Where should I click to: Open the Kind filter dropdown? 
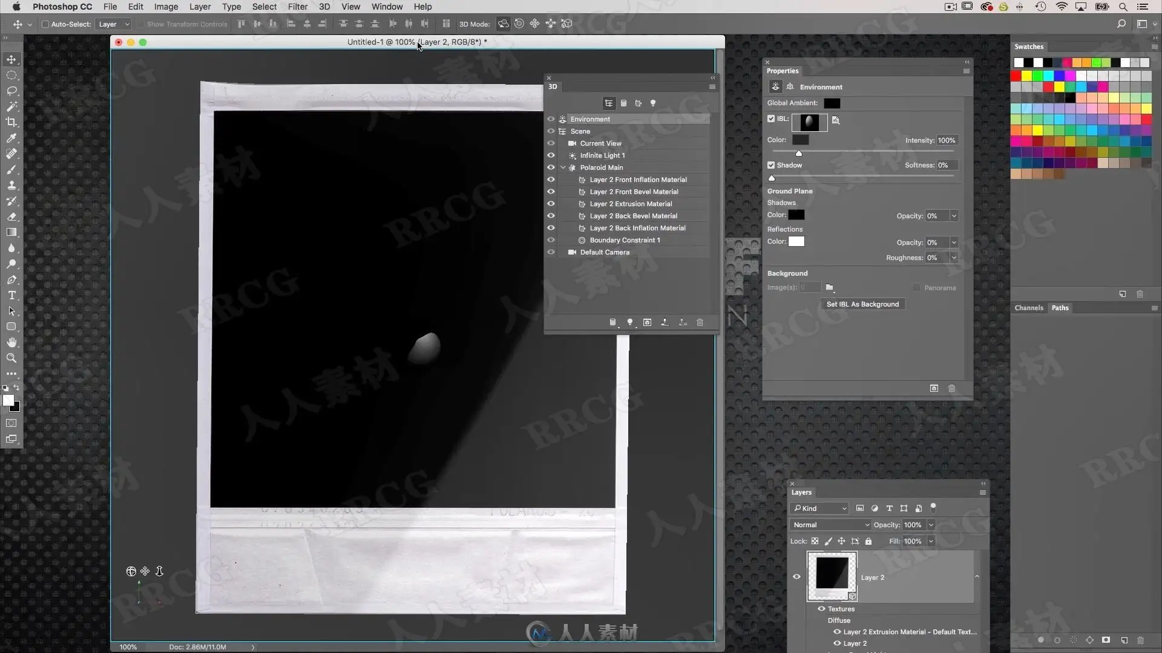click(820, 508)
